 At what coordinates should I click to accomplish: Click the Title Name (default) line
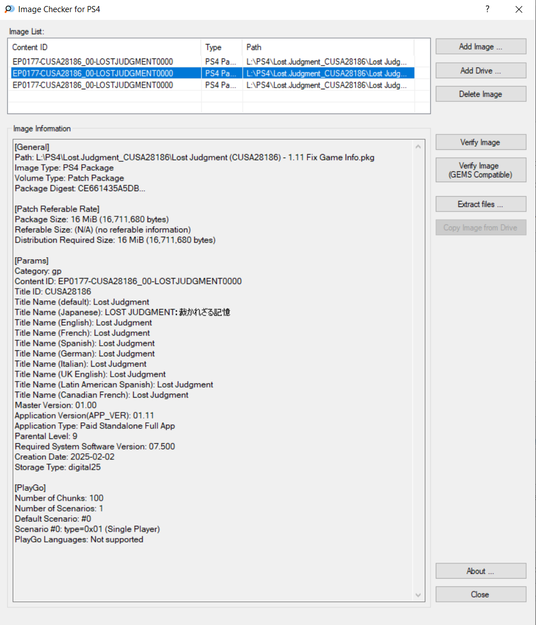tap(82, 302)
